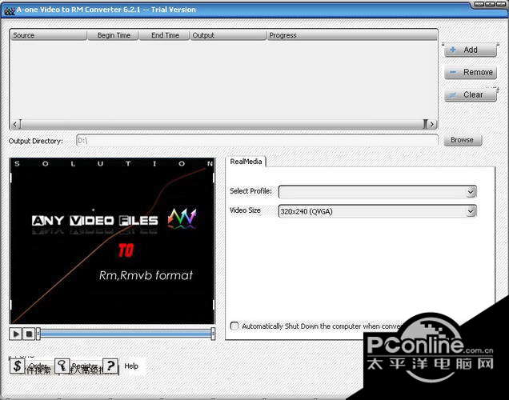The image size is (509, 400).
Task: Click the seek slider end handle
Action: 213,334
